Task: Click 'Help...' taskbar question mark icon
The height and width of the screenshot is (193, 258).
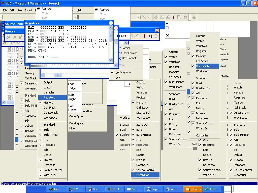Action: pyautogui.click(x=153, y=189)
